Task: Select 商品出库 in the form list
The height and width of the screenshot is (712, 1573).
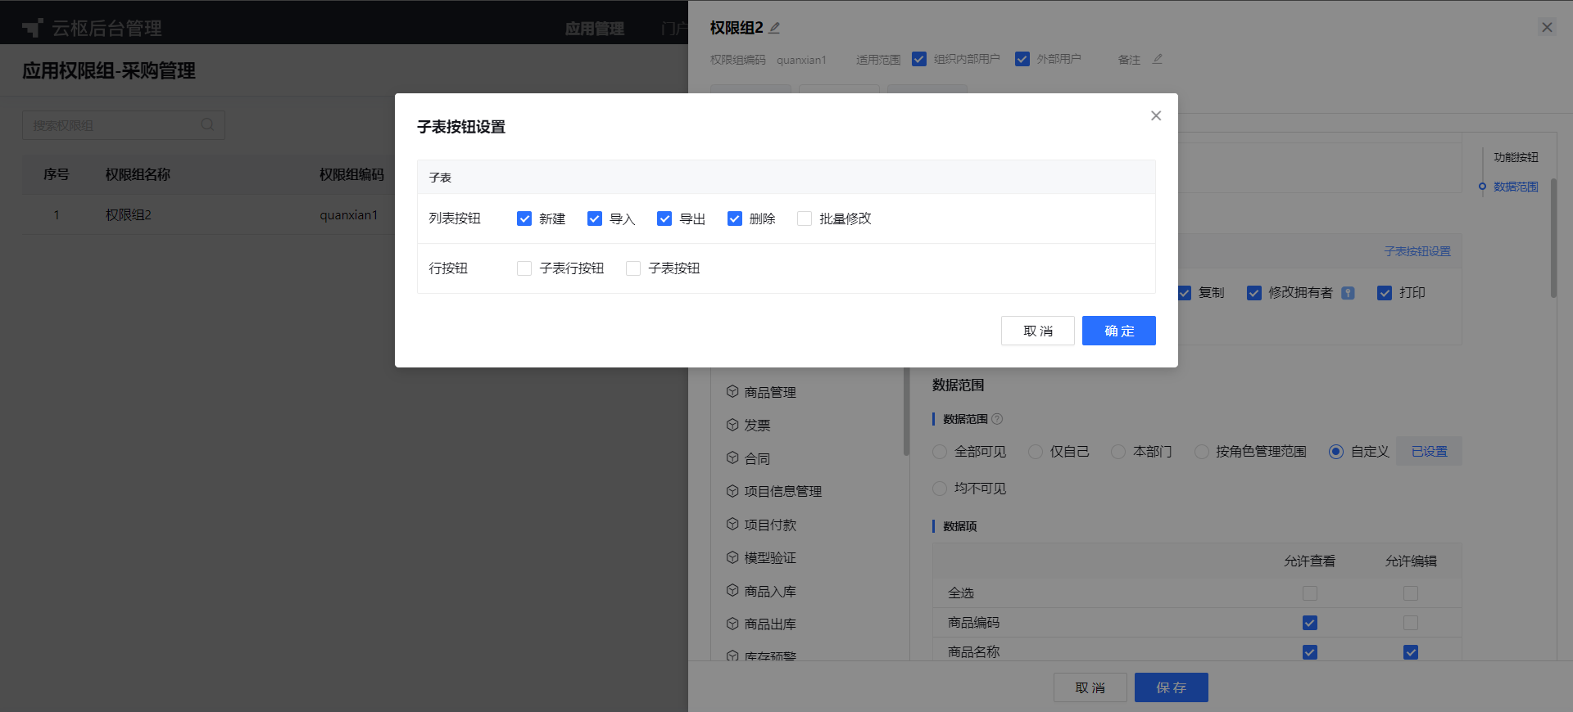Action: pyautogui.click(x=770, y=624)
